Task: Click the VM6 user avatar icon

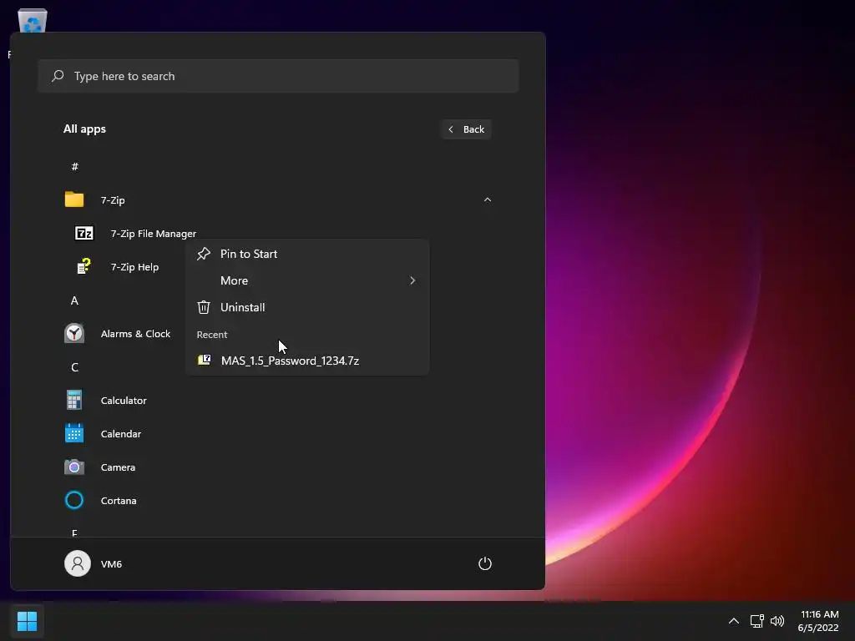Action: click(x=78, y=563)
